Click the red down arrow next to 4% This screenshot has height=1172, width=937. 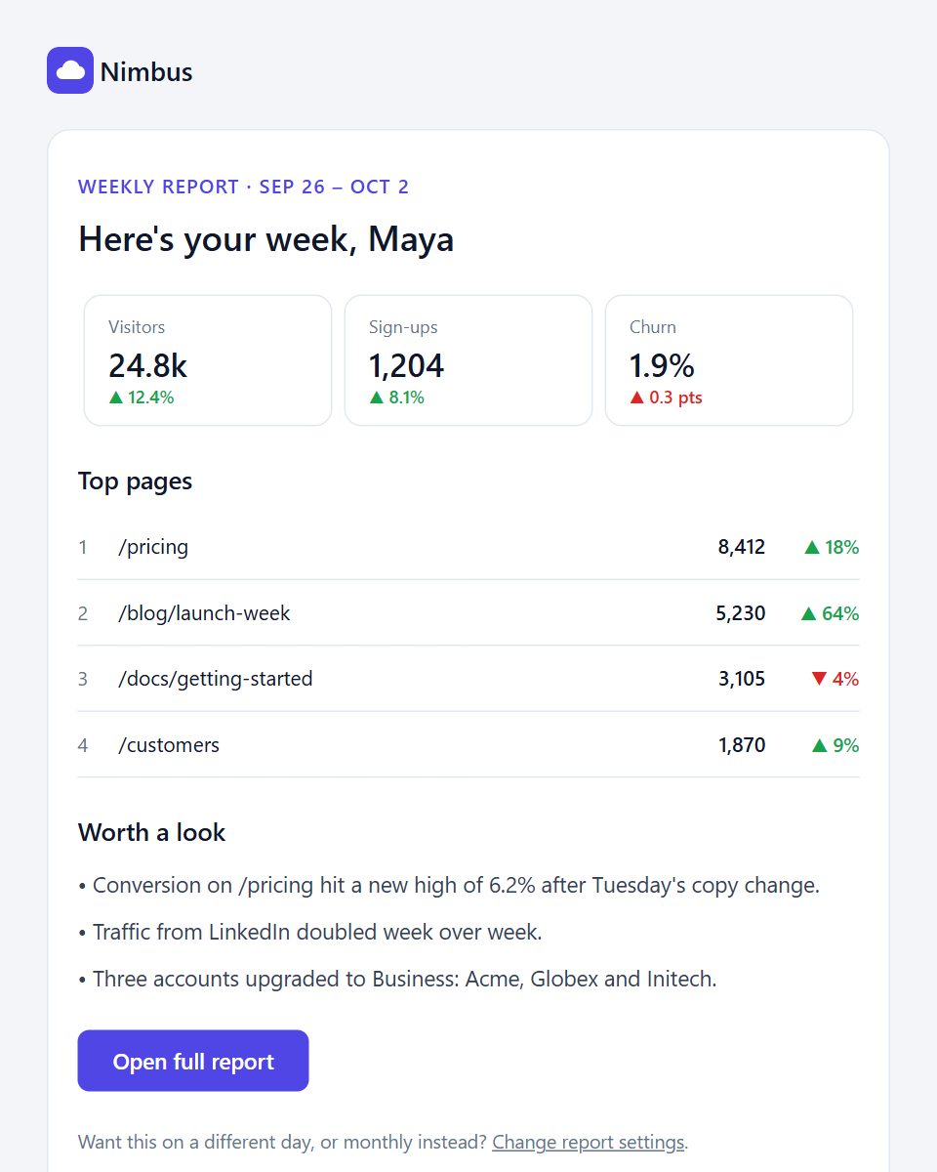click(819, 679)
